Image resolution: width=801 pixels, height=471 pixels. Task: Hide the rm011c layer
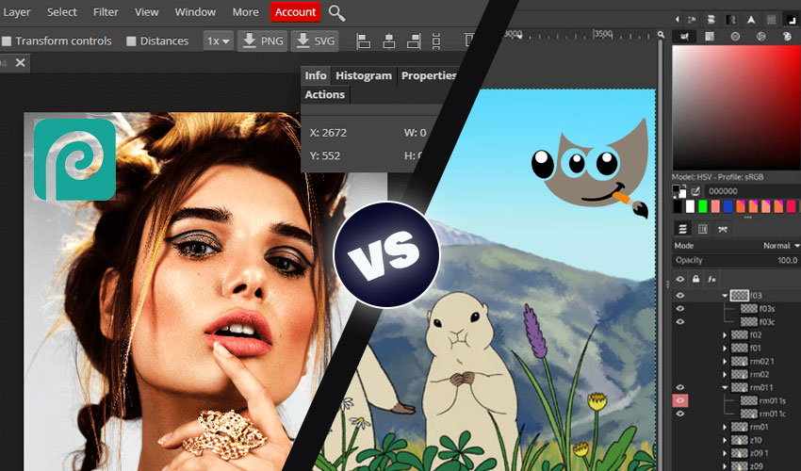tap(680, 414)
